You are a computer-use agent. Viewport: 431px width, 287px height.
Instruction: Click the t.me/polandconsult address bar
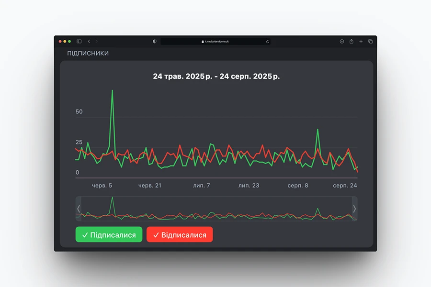215,42
